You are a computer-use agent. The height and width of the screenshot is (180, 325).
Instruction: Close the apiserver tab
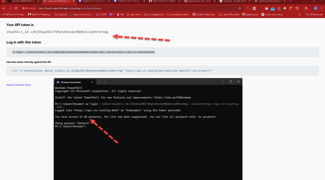click(38, 1)
